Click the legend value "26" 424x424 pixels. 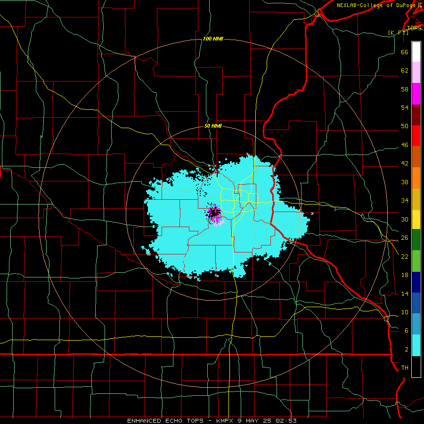405,238
